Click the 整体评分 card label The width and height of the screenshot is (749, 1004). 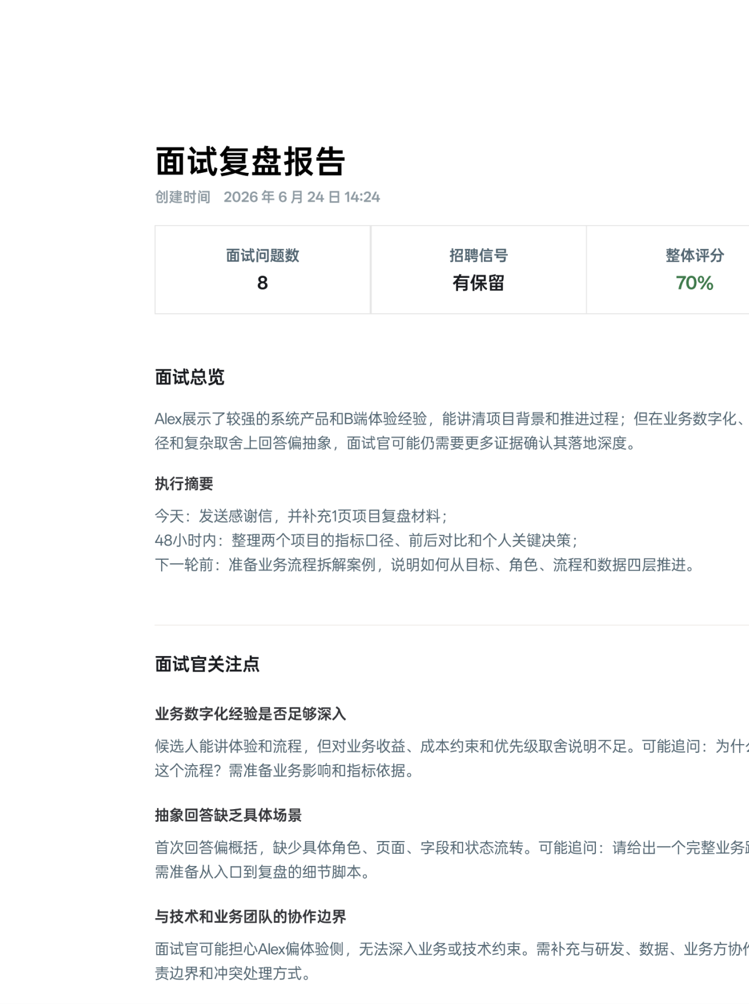[695, 255]
